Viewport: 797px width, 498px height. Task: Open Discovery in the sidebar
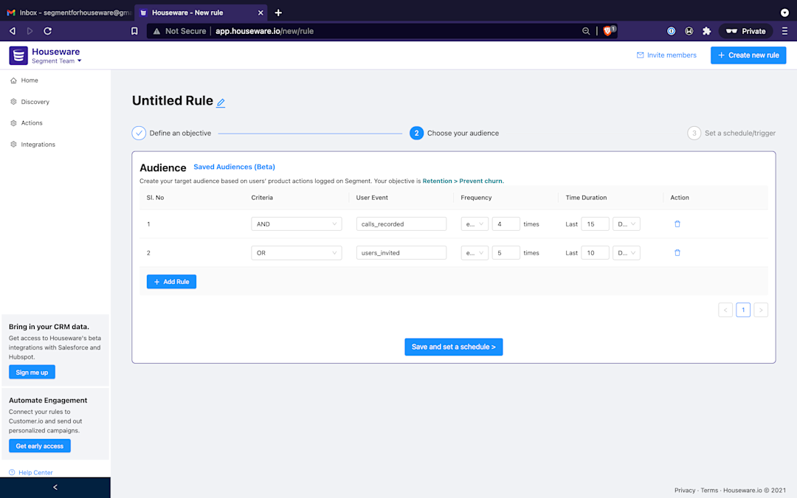(35, 102)
